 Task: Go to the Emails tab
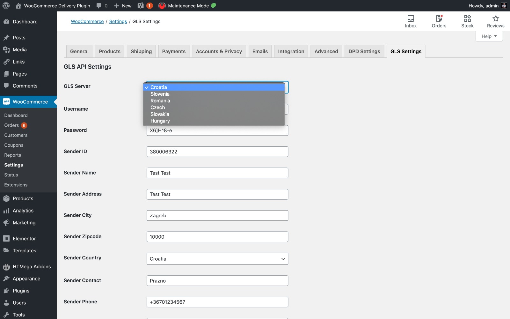pos(260,51)
